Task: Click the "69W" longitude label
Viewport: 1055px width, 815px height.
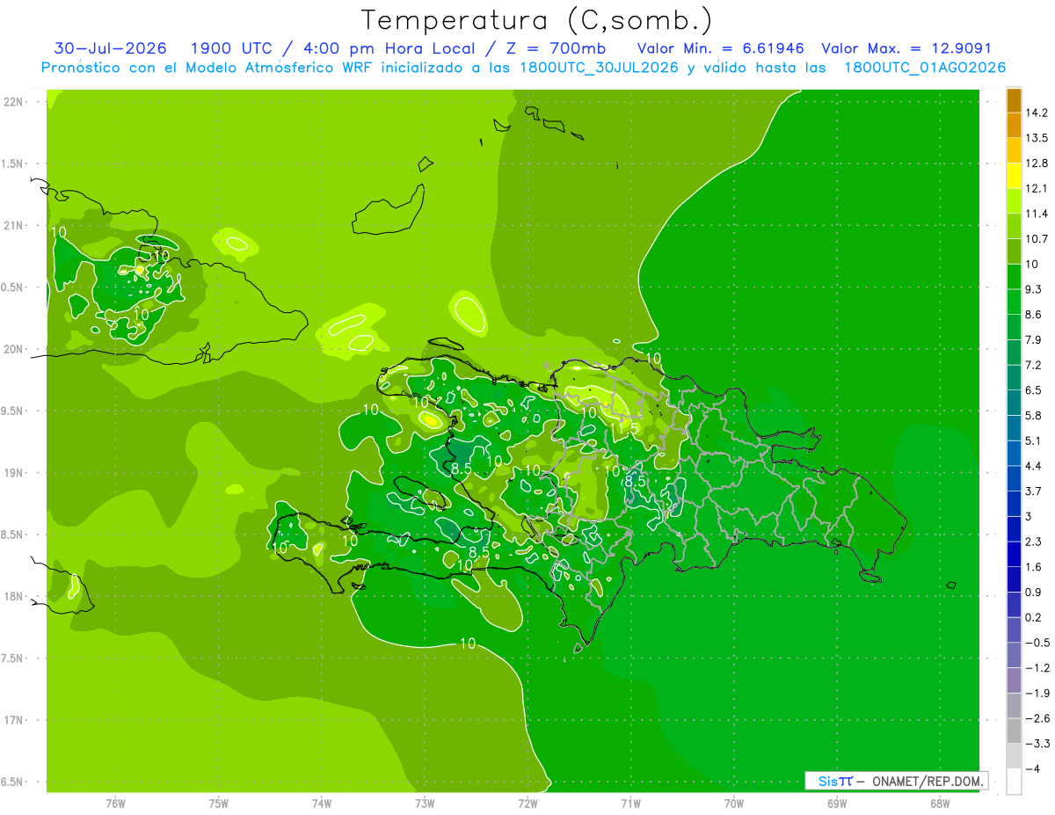Action: coord(837,804)
